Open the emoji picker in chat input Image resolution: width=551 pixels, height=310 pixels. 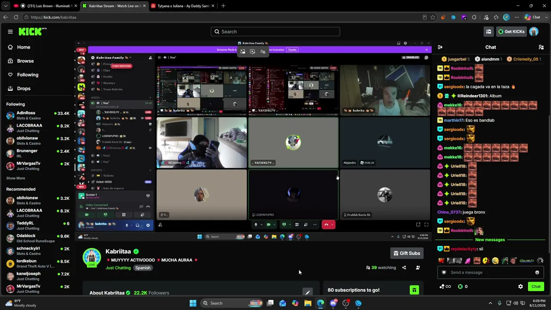pos(537,273)
